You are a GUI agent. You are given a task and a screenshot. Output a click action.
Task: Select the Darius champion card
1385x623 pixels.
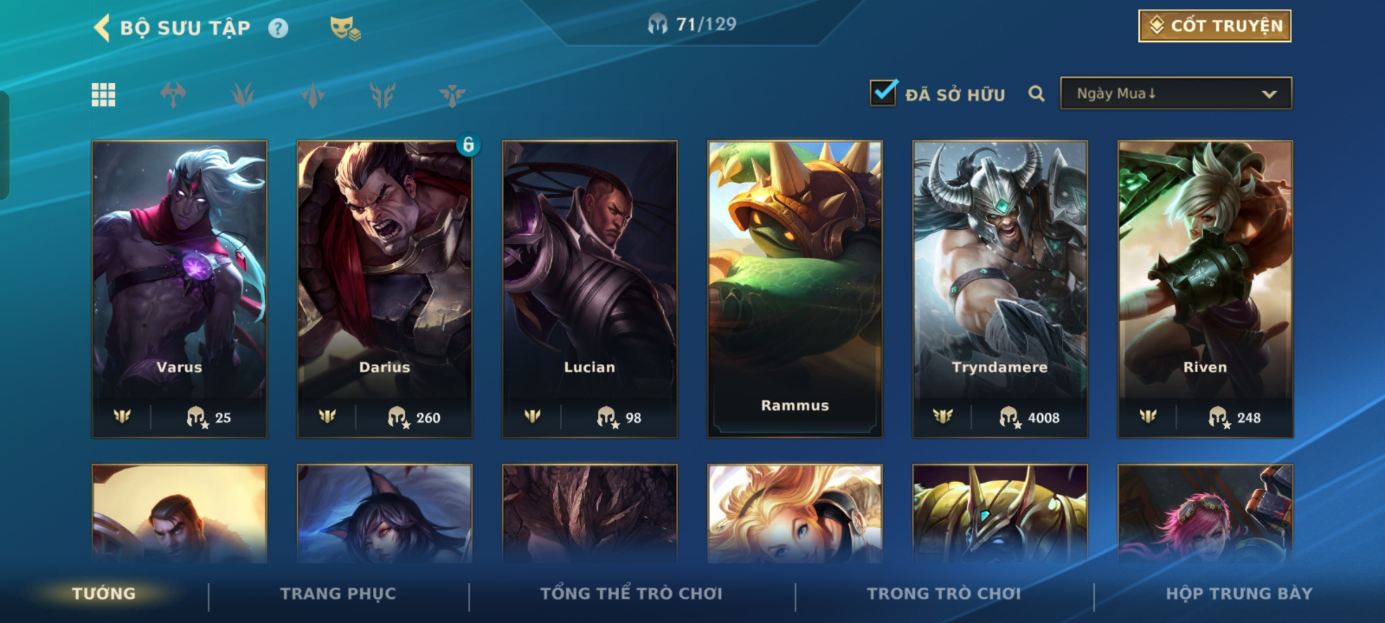tap(384, 289)
